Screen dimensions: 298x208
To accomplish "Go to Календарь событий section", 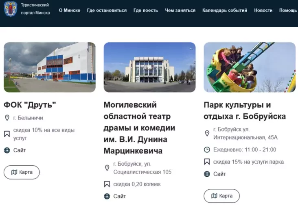I will pyautogui.click(x=225, y=10).
